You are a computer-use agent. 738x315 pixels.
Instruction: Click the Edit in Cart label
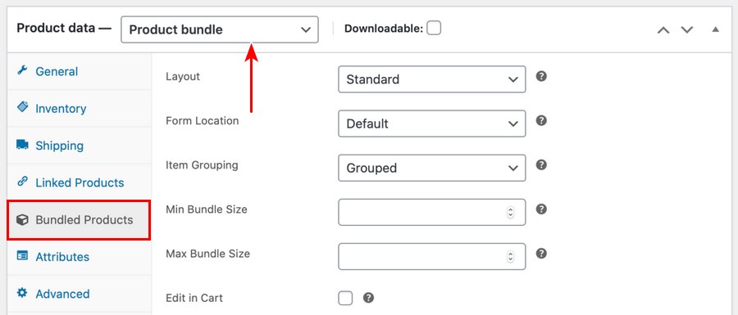[194, 298]
